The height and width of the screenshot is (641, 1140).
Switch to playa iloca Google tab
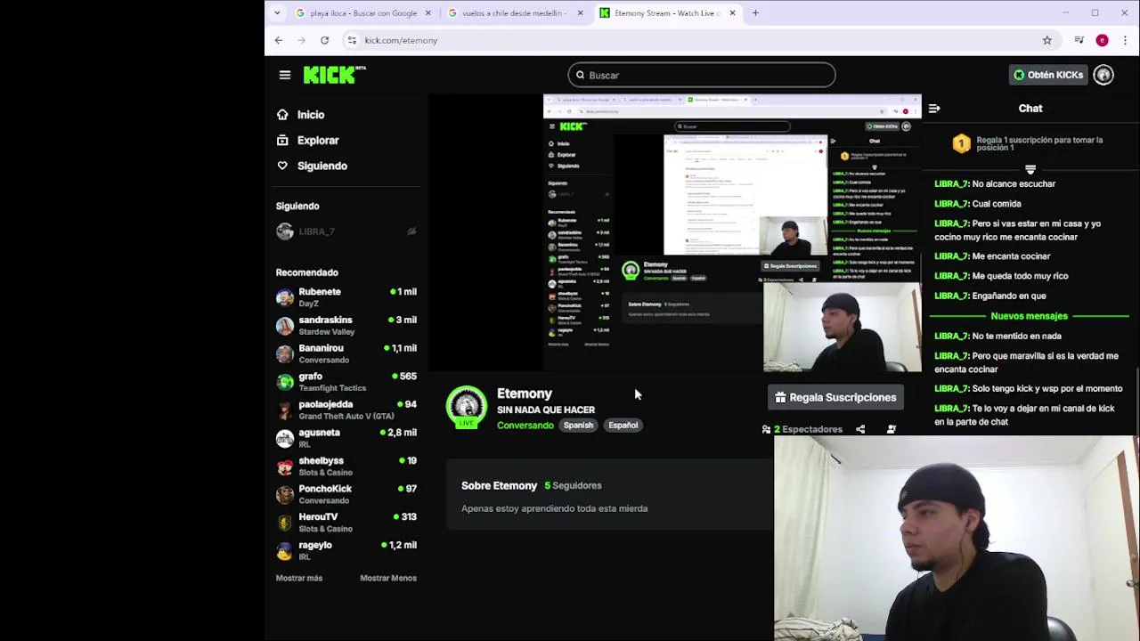(363, 12)
